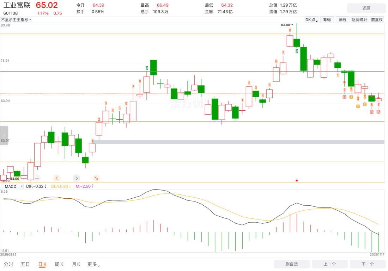
Task: Open the 不显示主图指标 indicator dropdown
Action: 16,20
